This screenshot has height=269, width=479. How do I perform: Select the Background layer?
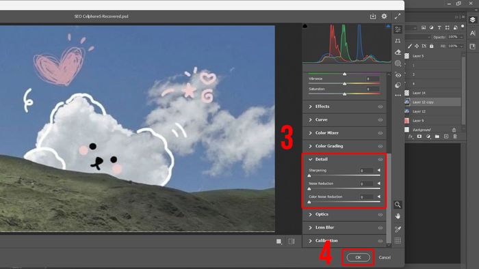432,130
